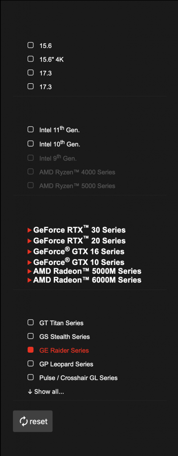
Task: Reset all selected filters
Action: 32,421
